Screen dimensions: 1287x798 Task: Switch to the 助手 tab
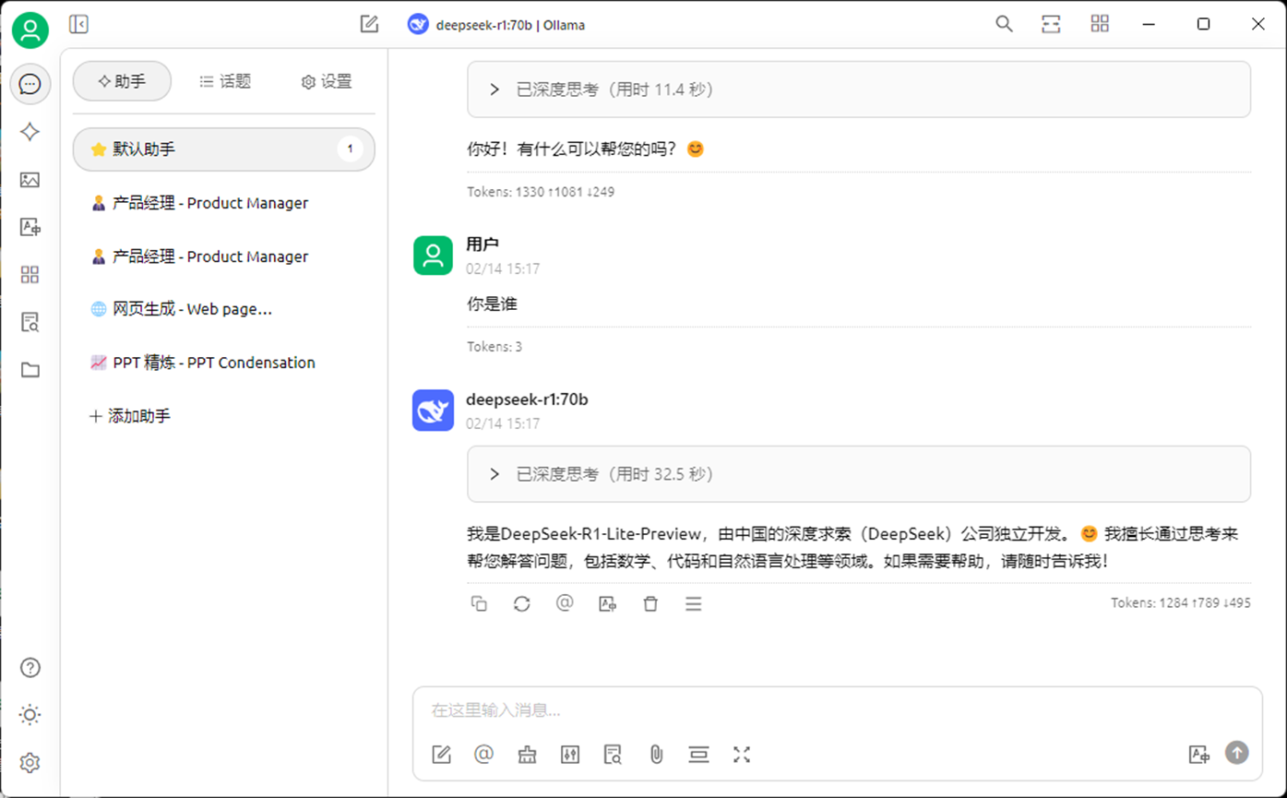coord(122,81)
